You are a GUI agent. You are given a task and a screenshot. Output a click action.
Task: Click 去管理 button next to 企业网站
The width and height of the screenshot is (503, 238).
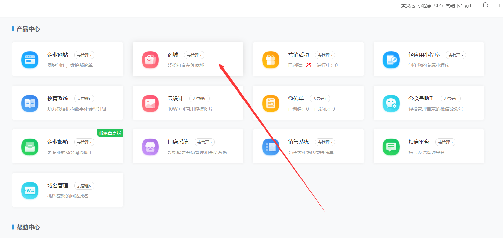[x=84, y=55]
